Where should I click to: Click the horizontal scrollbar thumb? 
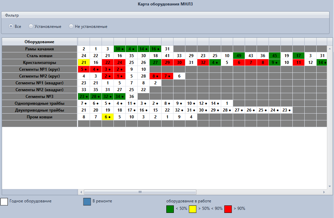pos(140,192)
